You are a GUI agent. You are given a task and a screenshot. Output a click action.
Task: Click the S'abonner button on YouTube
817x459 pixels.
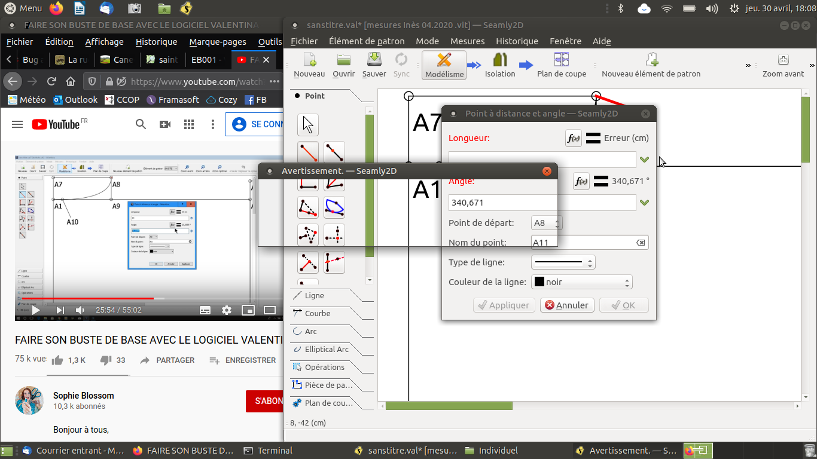click(x=264, y=401)
